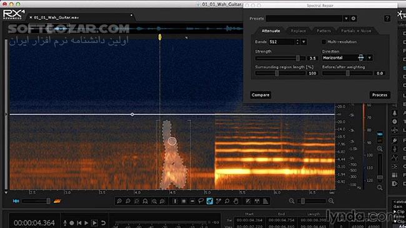Click the 4.0 mark on the time ruler

point(137,192)
